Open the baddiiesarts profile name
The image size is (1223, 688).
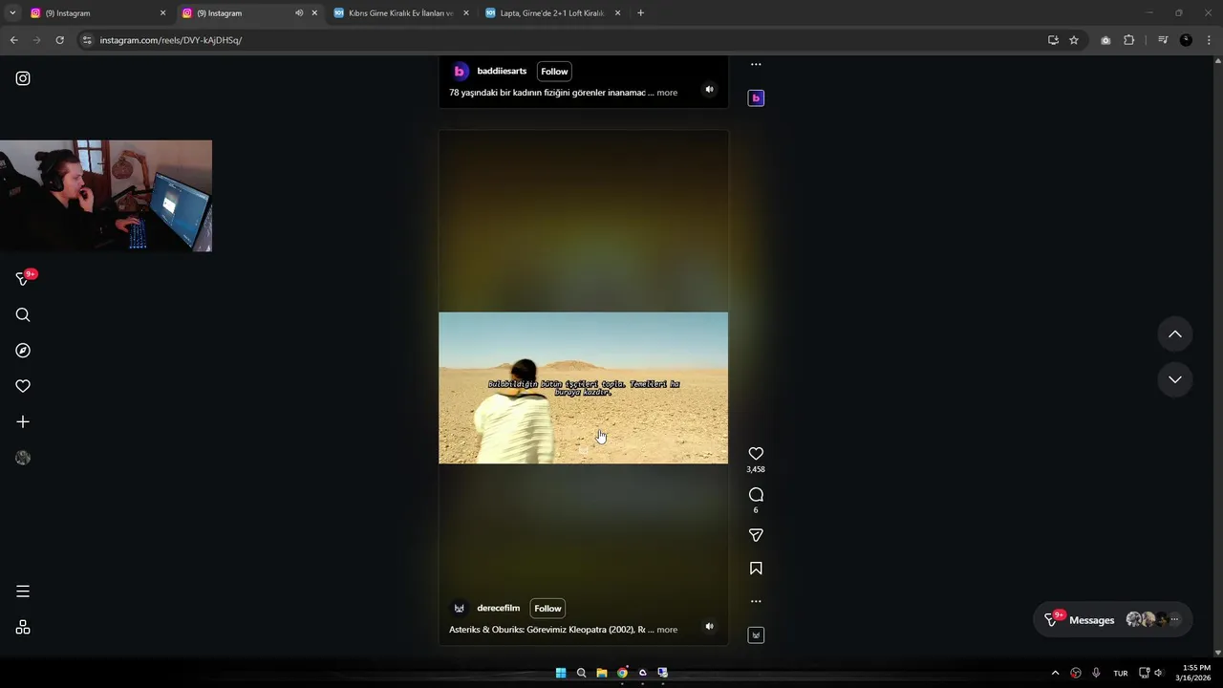pos(502,71)
